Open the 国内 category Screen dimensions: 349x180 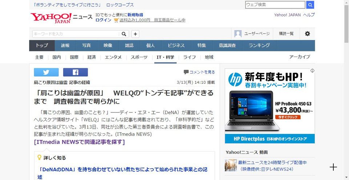[x=57, y=57]
